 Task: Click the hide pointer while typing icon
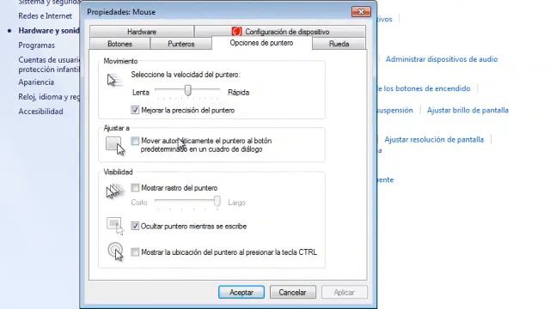[x=115, y=225]
